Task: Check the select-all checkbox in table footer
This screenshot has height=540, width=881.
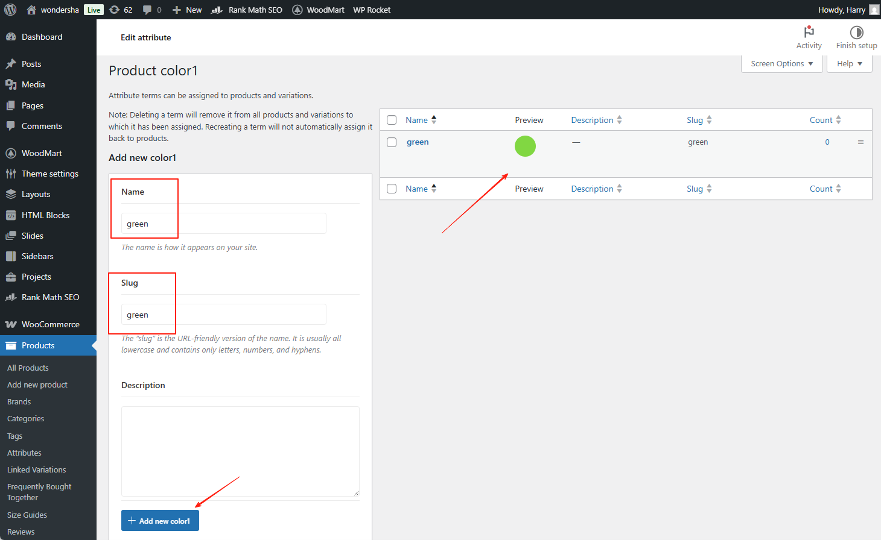Action: (392, 189)
